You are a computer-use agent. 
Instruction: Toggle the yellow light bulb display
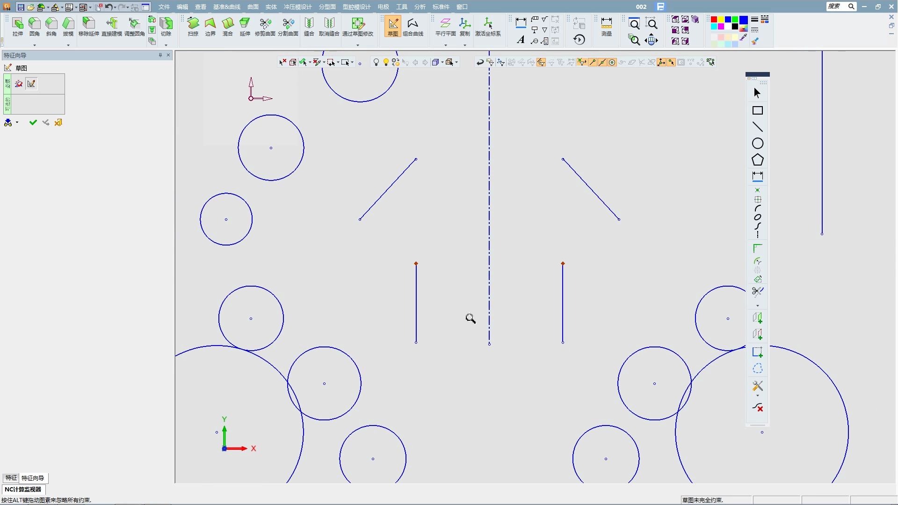tap(386, 62)
